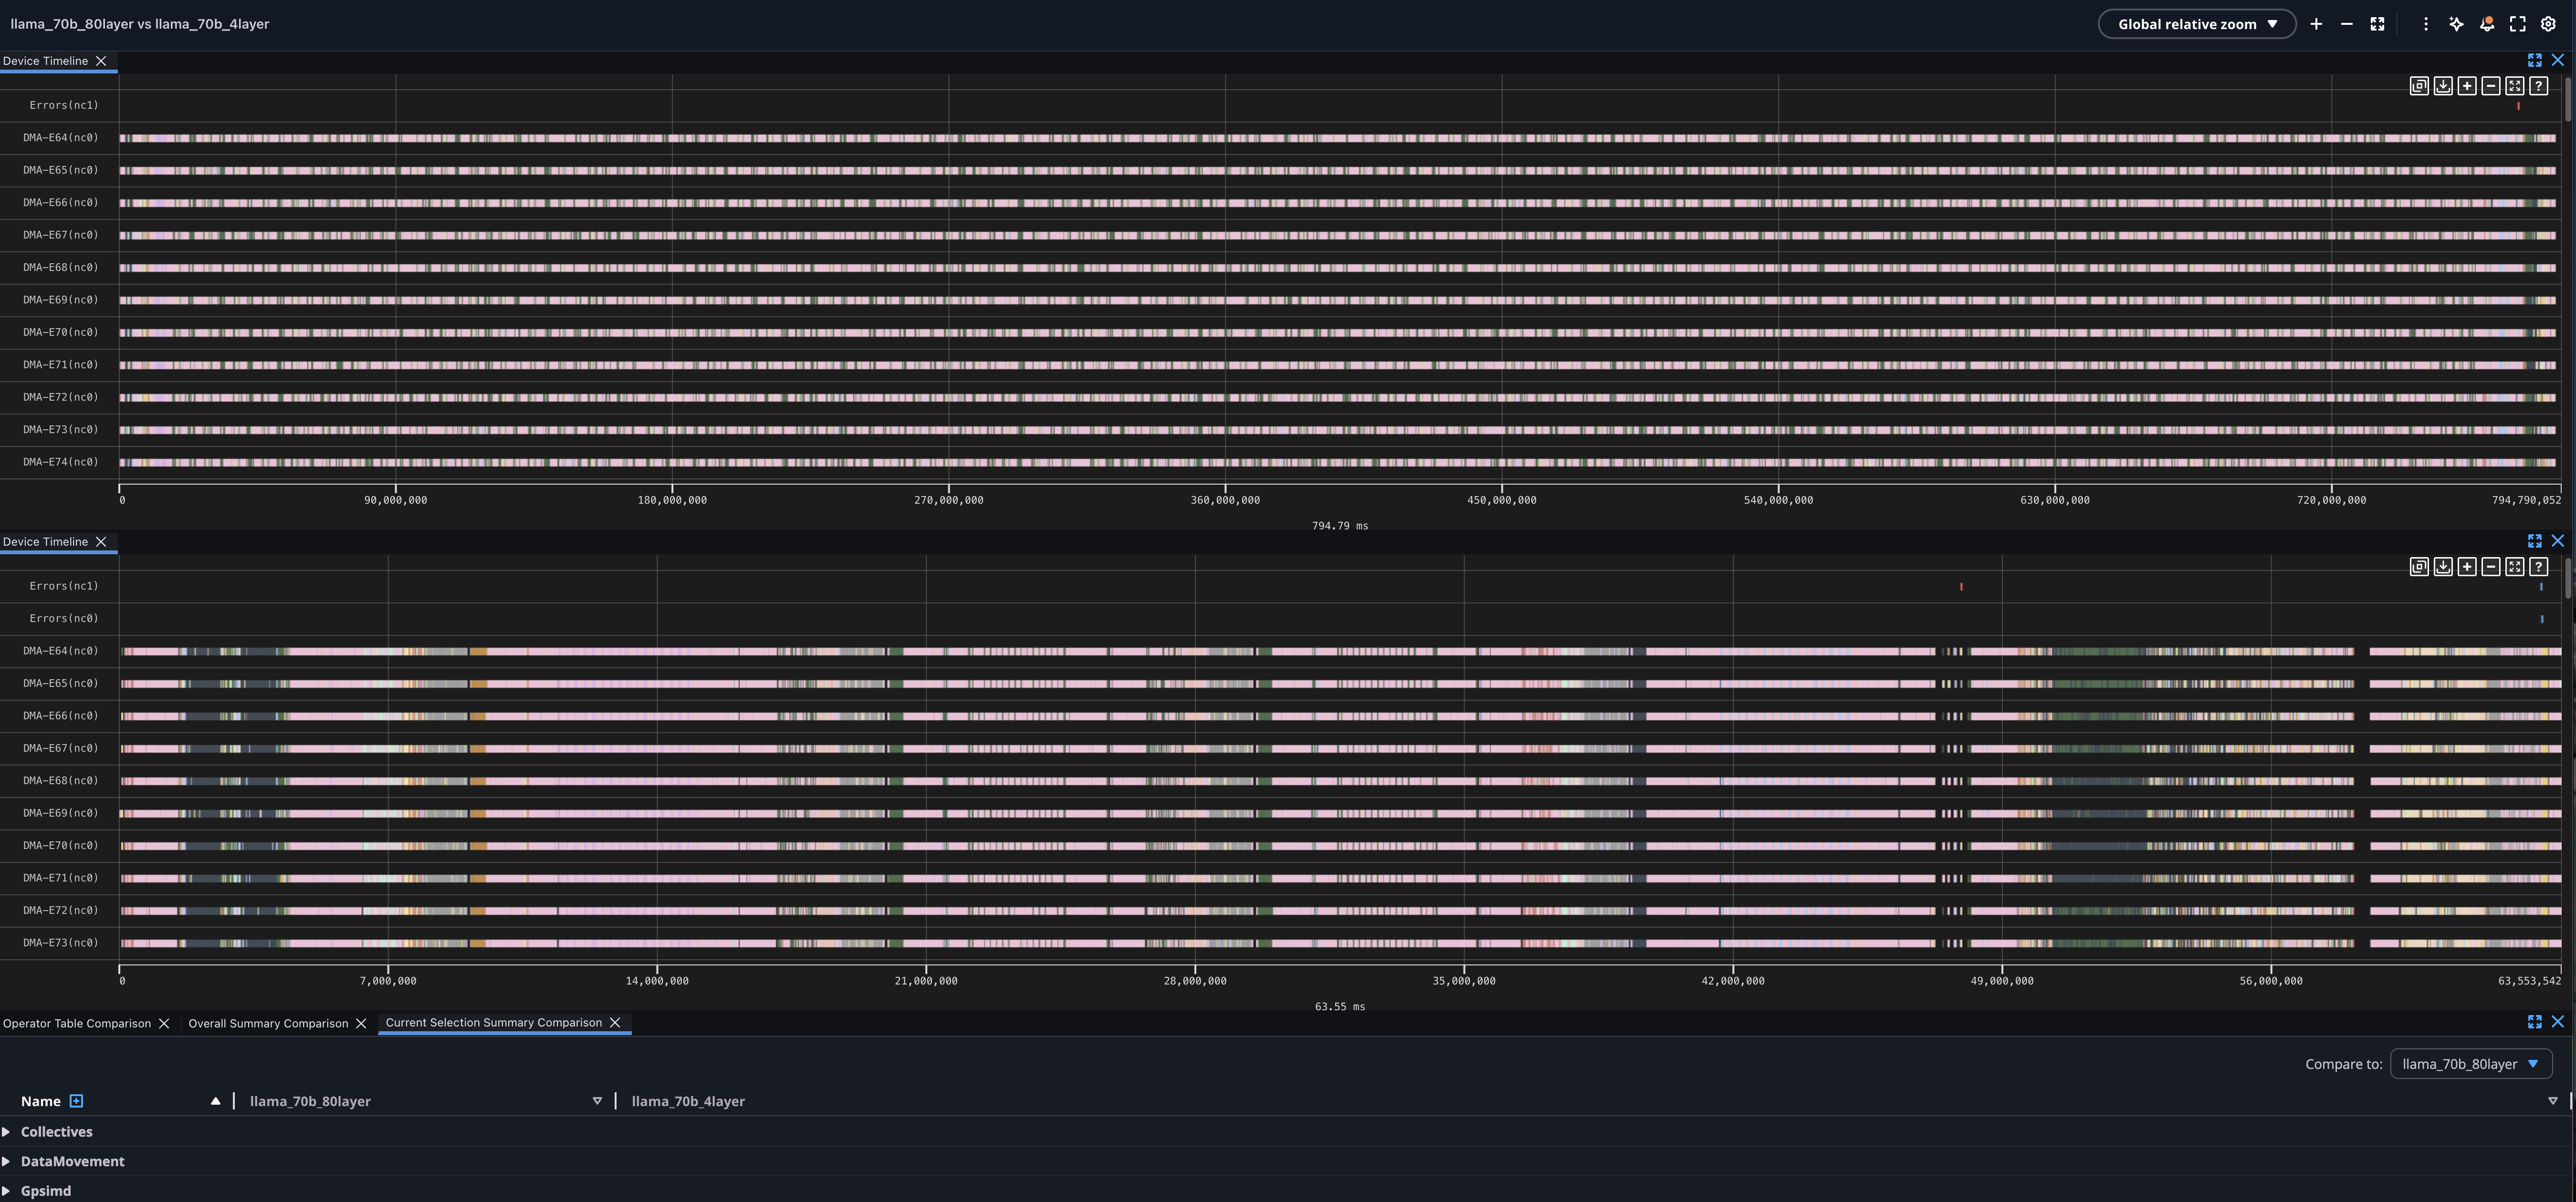Click DMA-E73(nc0) label in bottom timeline
This screenshot has width=2576, height=1202.
click(x=61, y=943)
